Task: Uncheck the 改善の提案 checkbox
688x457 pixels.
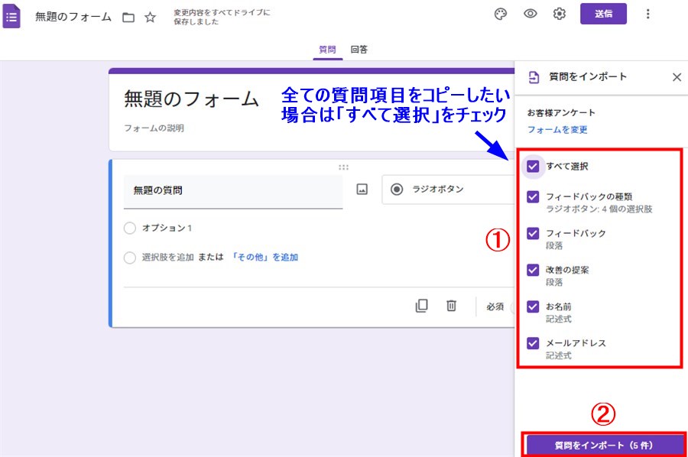Action: [534, 270]
